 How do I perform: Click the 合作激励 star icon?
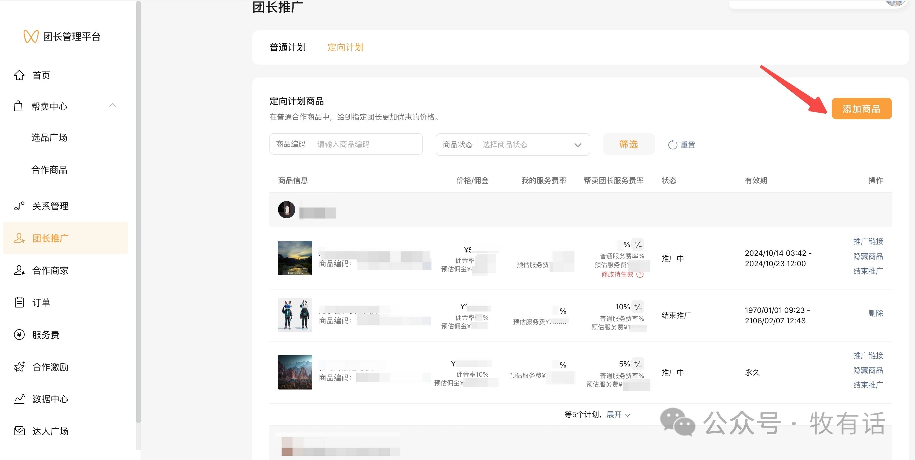pyautogui.click(x=19, y=367)
